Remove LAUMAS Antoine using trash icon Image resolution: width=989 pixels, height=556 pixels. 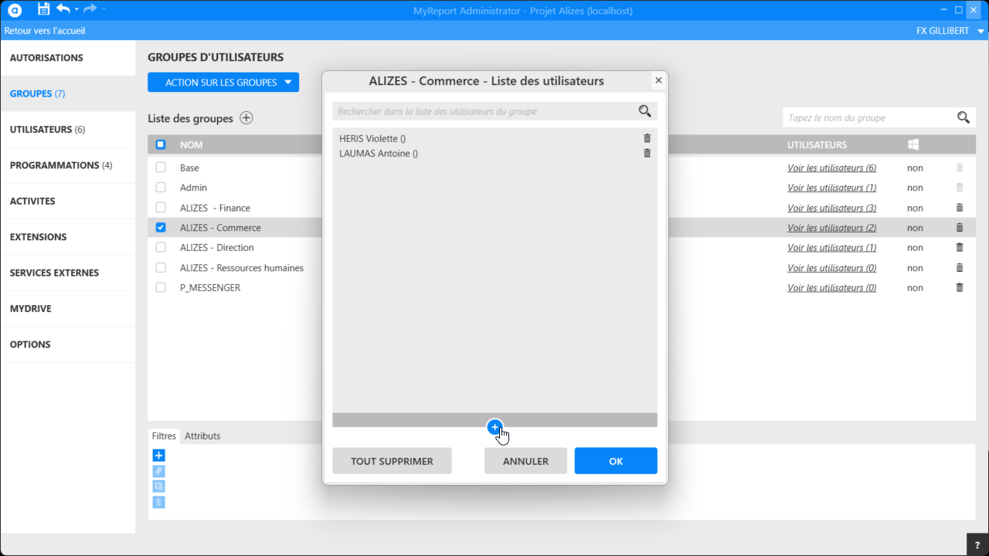tap(647, 153)
